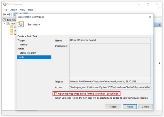164x117 pixels.
Task: Select Task Scheduler root node clock icon
Action: (x=4, y=20)
